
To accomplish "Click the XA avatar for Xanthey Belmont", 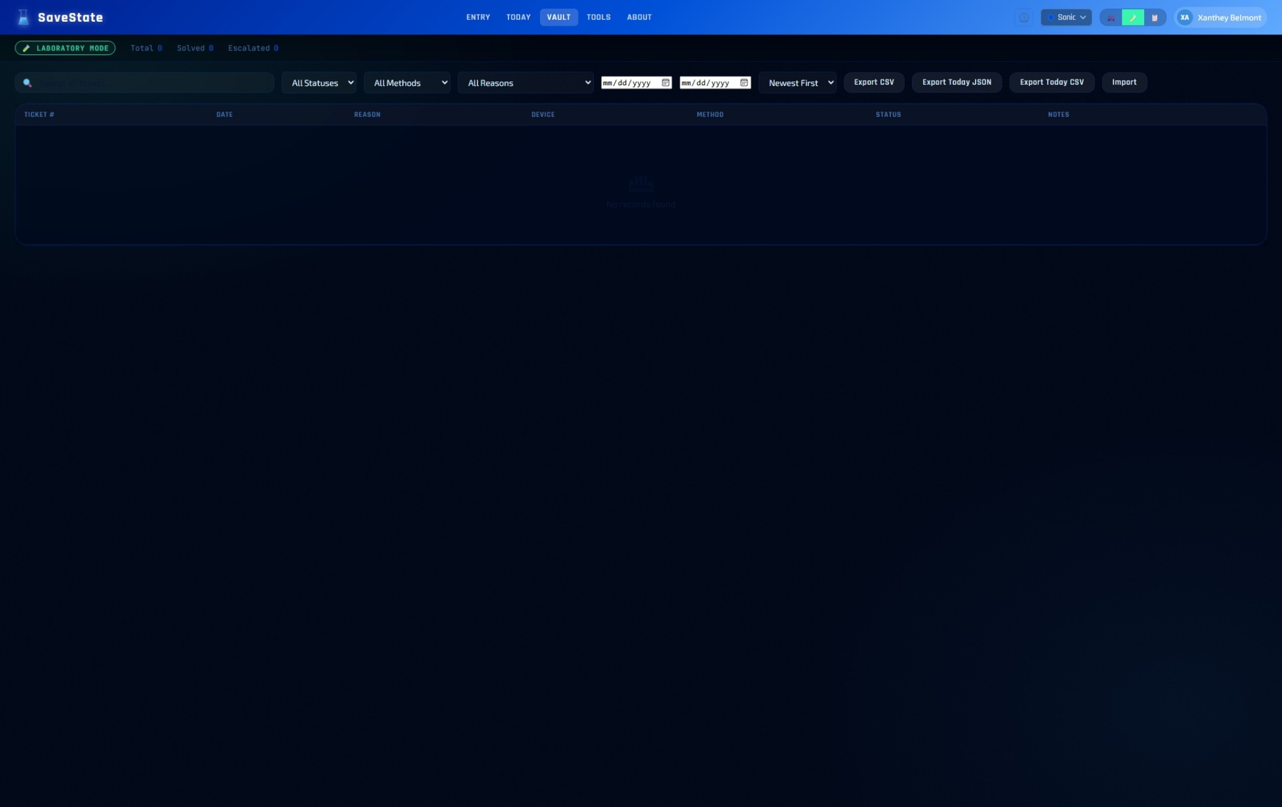I will pos(1185,17).
